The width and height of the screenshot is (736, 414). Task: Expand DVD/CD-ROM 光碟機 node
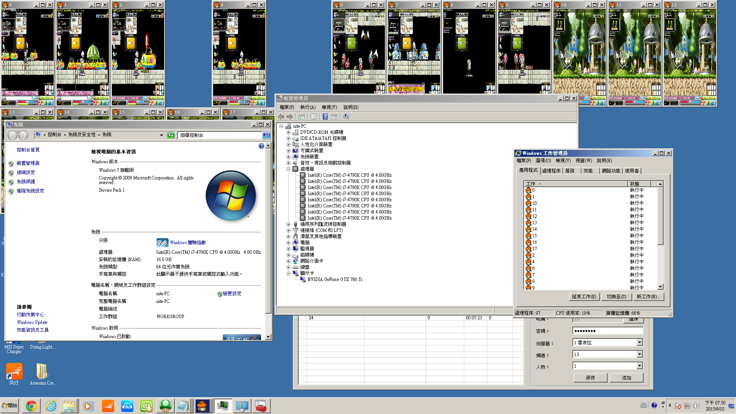pyautogui.click(x=289, y=132)
